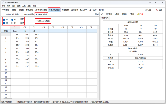The width and height of the screenshot is (166, 104).
Task: Click the 注册 key icon
Action: [x=138, y=14]
